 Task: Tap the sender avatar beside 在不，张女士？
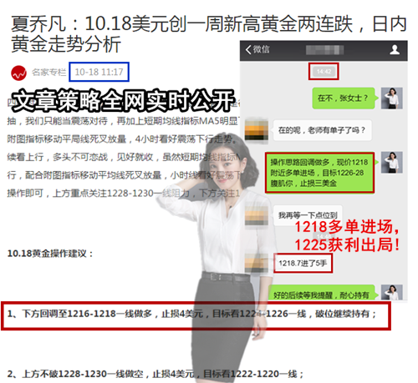pos(391,98)
